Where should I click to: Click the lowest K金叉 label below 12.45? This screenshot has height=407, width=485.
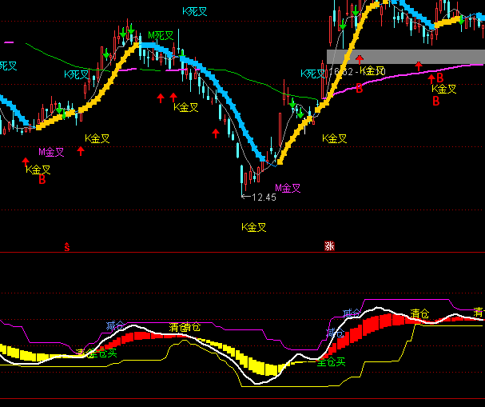click(x=254, y=227)
